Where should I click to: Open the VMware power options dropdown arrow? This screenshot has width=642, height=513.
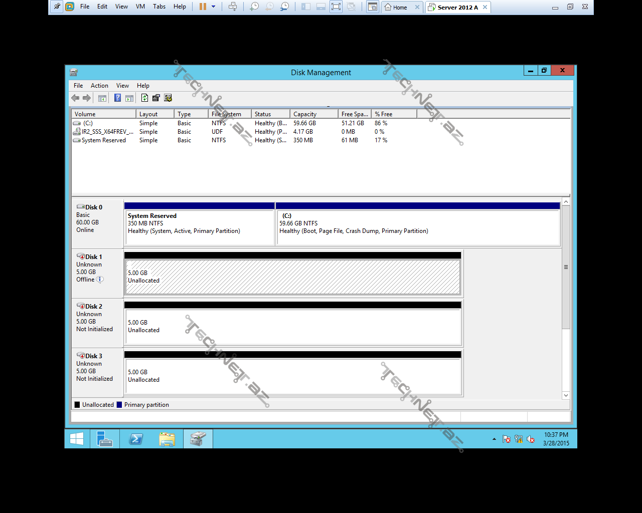[x=214, y=7]
